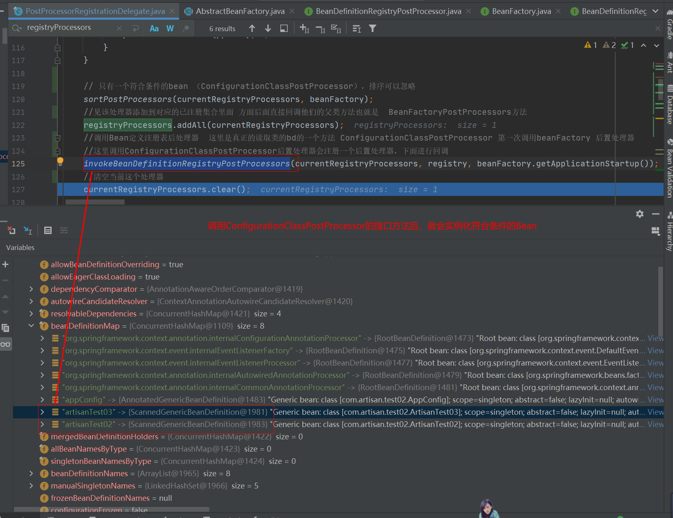The width and height of the screenshot is (673, 518).
Task: Click Trace Current Stream Chain icon
Action: tap(64, 230)
